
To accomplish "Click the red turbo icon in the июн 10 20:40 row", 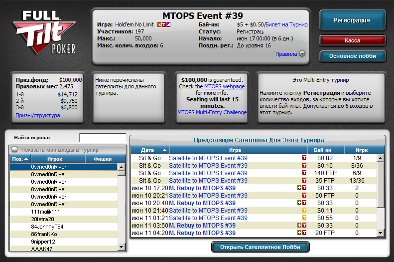I will click(x=304, y=203).
